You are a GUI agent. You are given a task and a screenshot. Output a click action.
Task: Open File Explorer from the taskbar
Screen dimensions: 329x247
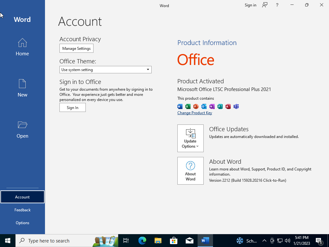click(x=158, y=241)
